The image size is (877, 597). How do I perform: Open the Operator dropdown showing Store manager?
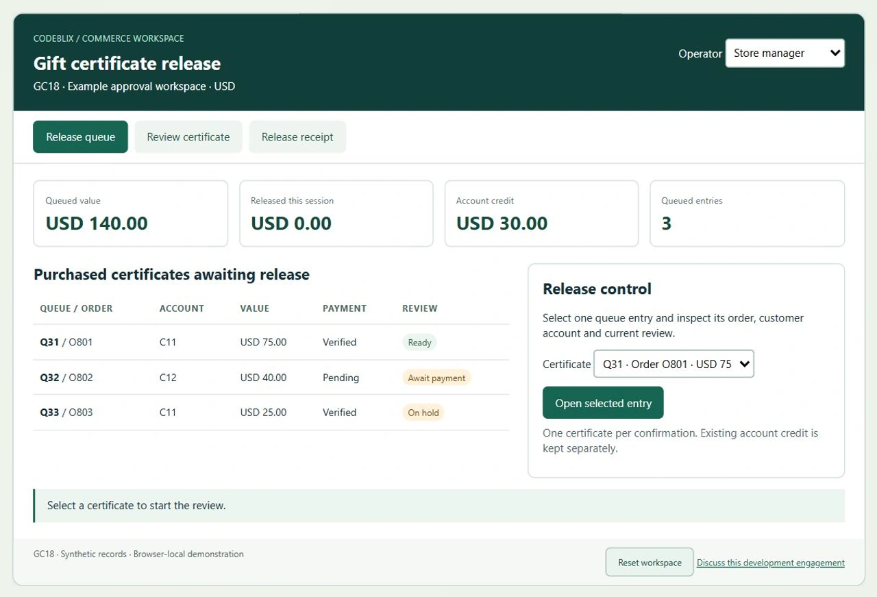click(x=785, y=53)
